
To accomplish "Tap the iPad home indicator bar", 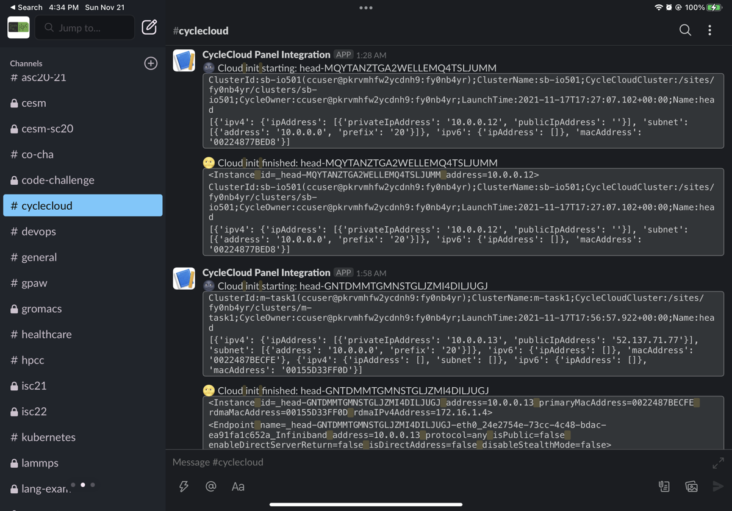I will 366,504.
